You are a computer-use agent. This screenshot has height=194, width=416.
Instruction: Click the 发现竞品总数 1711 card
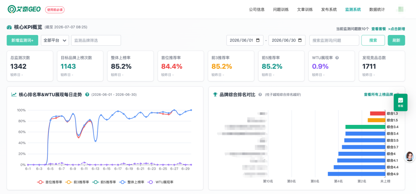coord(382,66)
